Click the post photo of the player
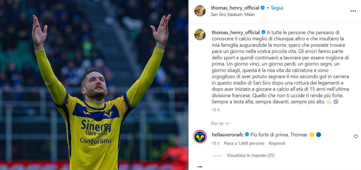 click(94, 85)
